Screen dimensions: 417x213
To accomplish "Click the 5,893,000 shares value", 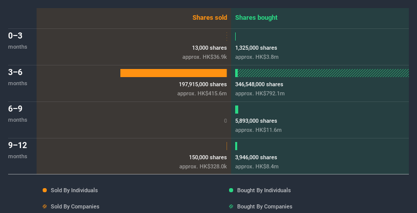I will pos(256,121).
